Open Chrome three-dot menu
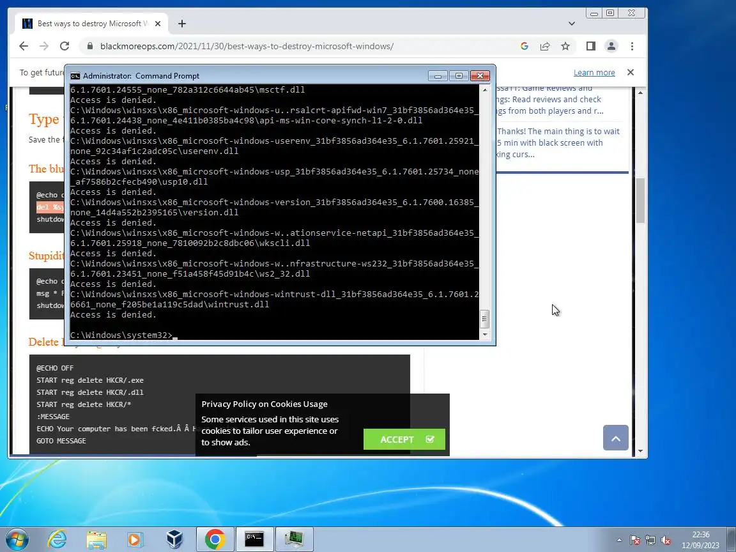This screenshot has width=736, height=552. click(632, 46)
